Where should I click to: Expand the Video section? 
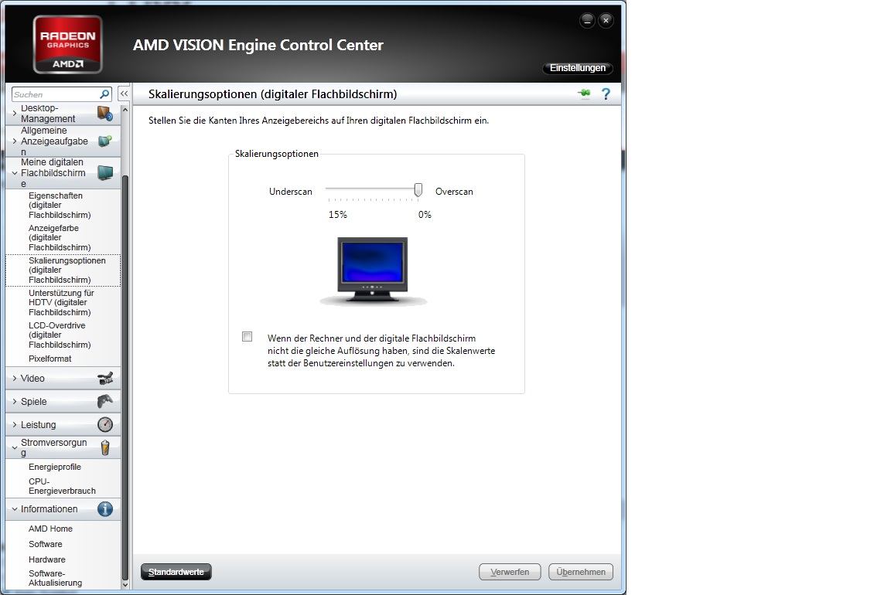(14, 378)
